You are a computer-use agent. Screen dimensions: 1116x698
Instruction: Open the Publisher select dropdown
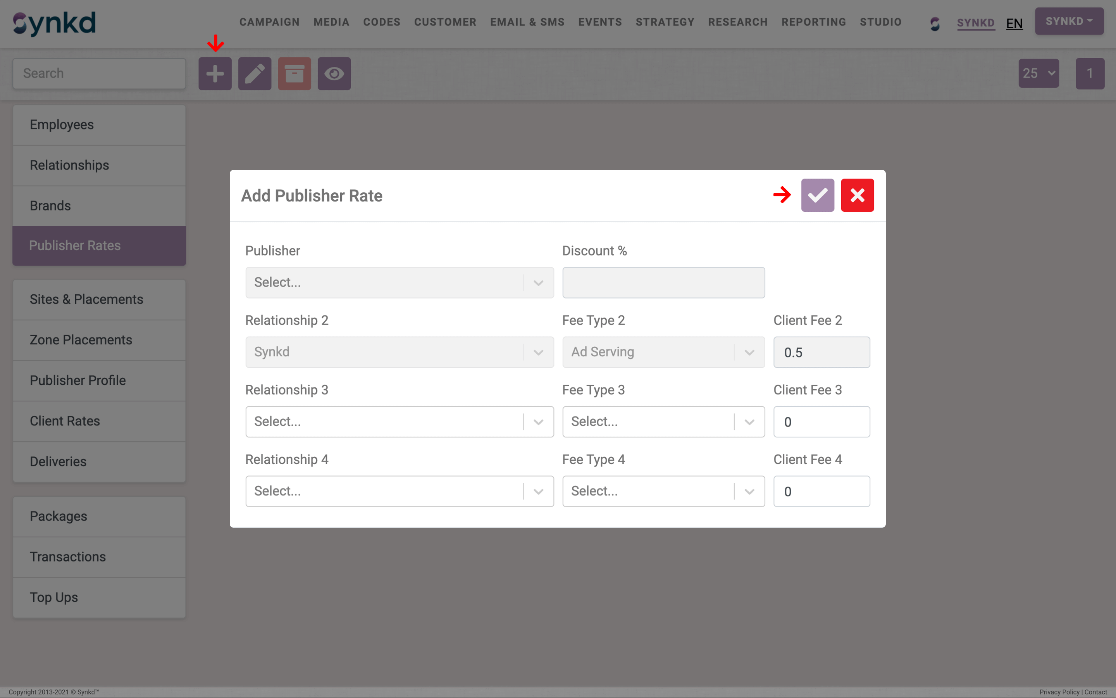[x=400, y=283]
